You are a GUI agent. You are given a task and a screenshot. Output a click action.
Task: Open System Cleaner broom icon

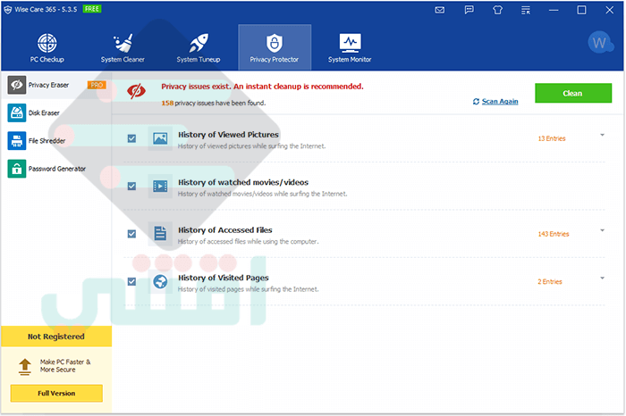123,43
